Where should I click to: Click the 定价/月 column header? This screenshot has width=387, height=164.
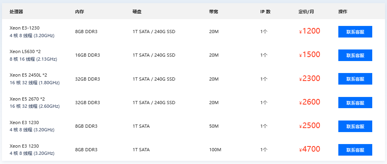[306, 12]
